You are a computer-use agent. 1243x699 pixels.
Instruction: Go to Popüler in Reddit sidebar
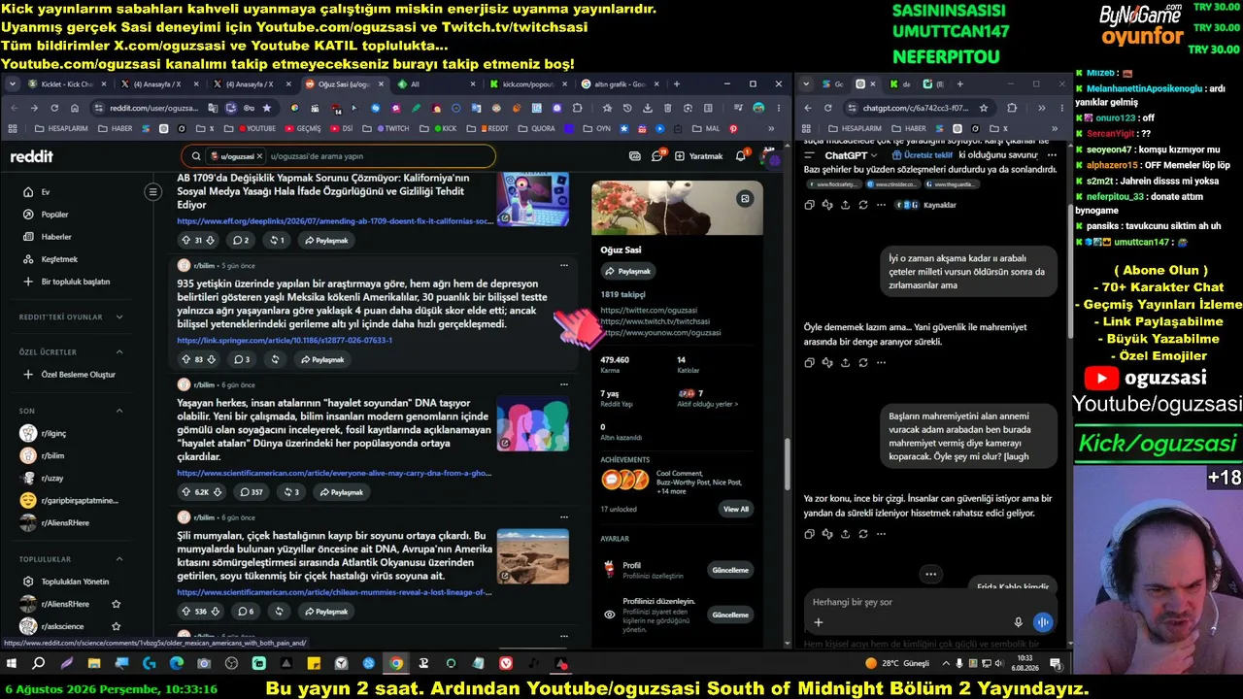pyautogui.click(x=54, y=215)
